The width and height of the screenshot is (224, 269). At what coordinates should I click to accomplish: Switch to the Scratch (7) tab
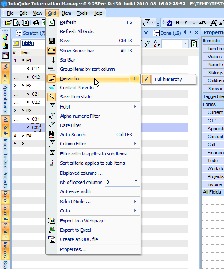(31, 33)
